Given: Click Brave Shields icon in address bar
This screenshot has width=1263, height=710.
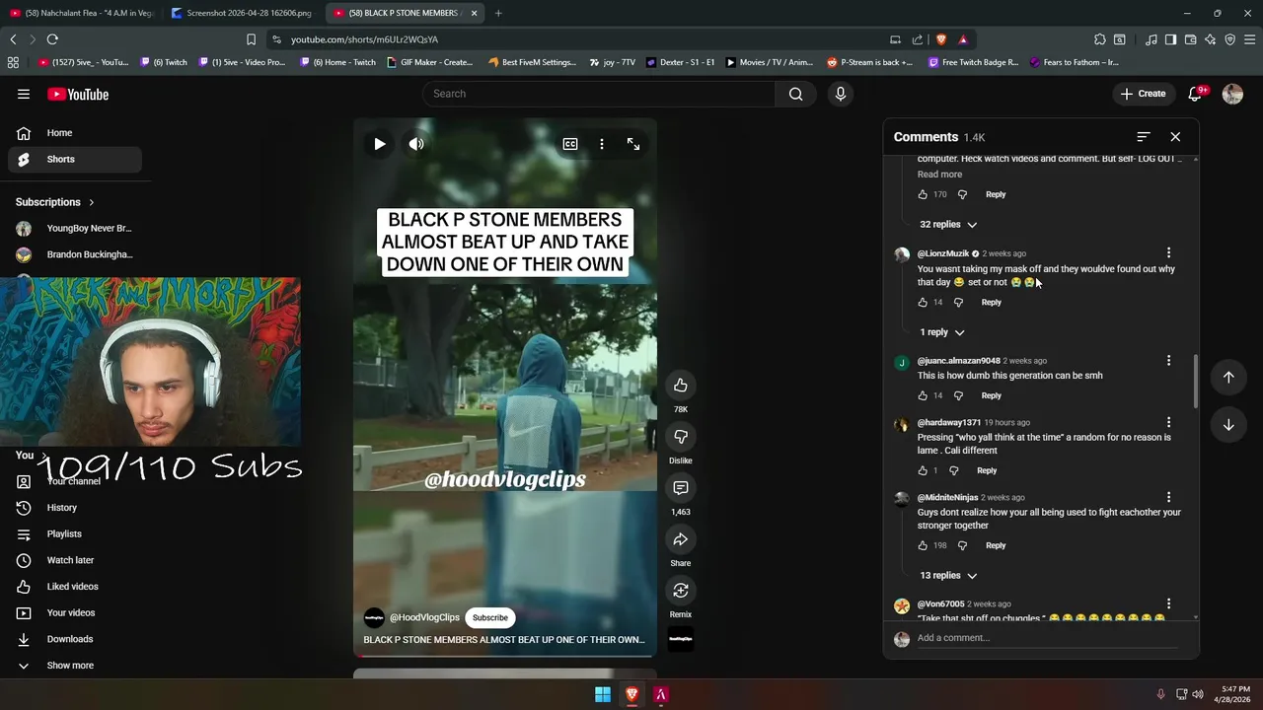Looking at the screenshot, I should [x=941, y=39].
